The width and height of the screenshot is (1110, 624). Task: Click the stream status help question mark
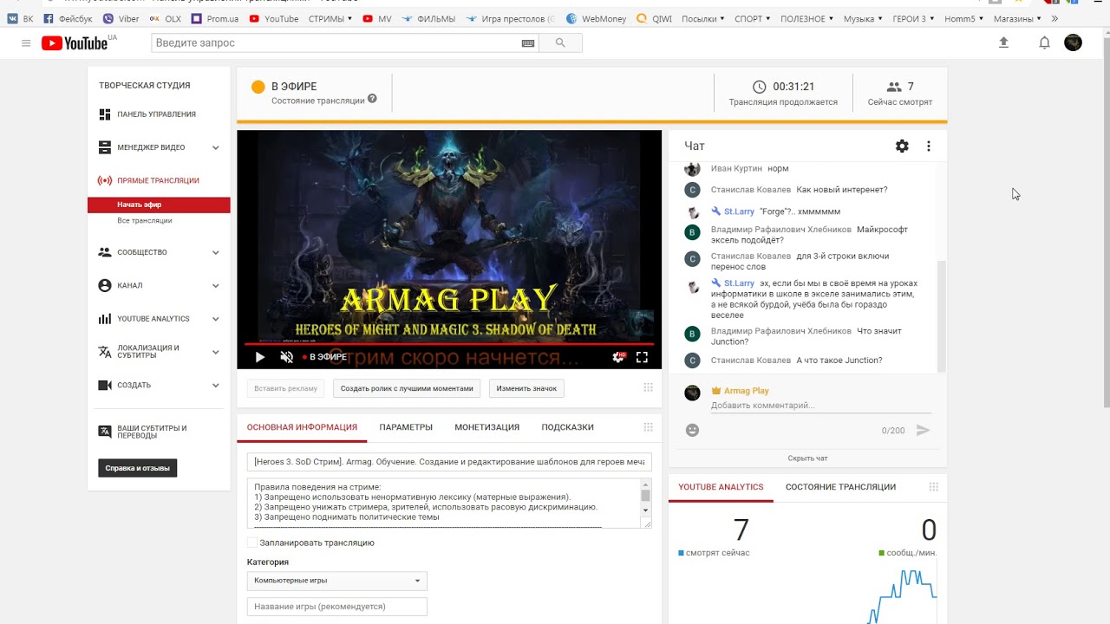(372, 99)
